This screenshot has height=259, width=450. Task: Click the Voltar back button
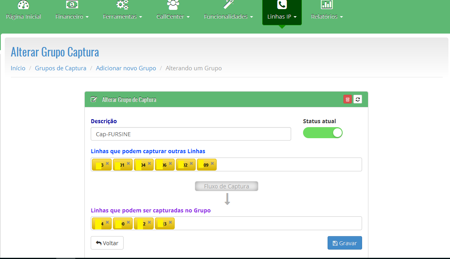(107, 243)
